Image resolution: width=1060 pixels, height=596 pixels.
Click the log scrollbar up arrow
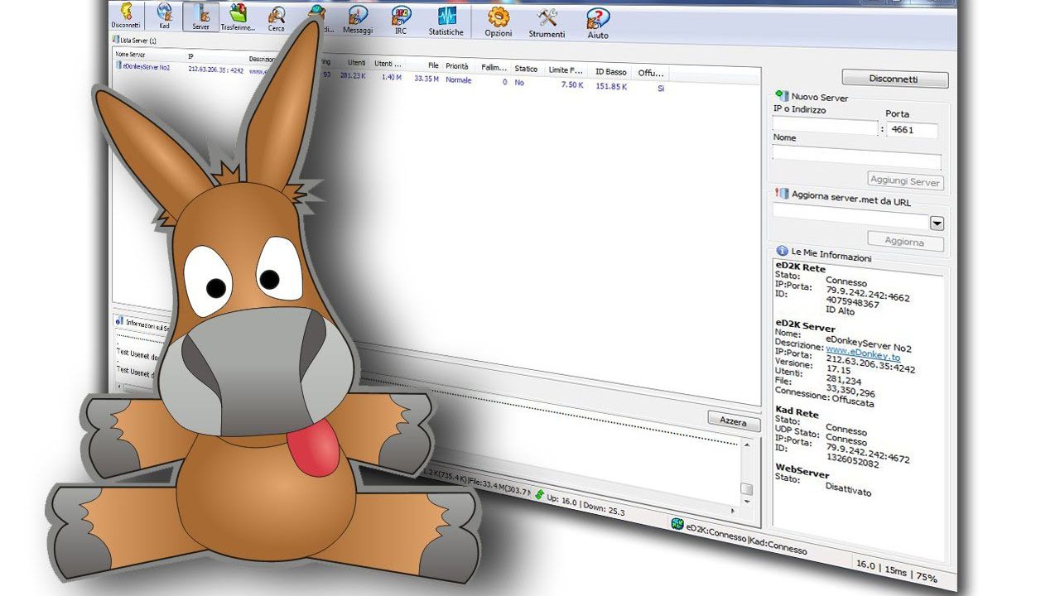pos(747,445)
